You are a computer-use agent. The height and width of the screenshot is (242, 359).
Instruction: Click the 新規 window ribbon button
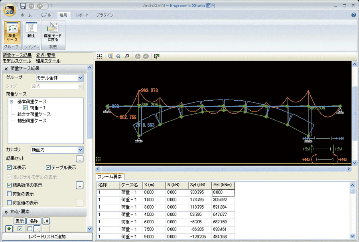[x=32, y=32]
